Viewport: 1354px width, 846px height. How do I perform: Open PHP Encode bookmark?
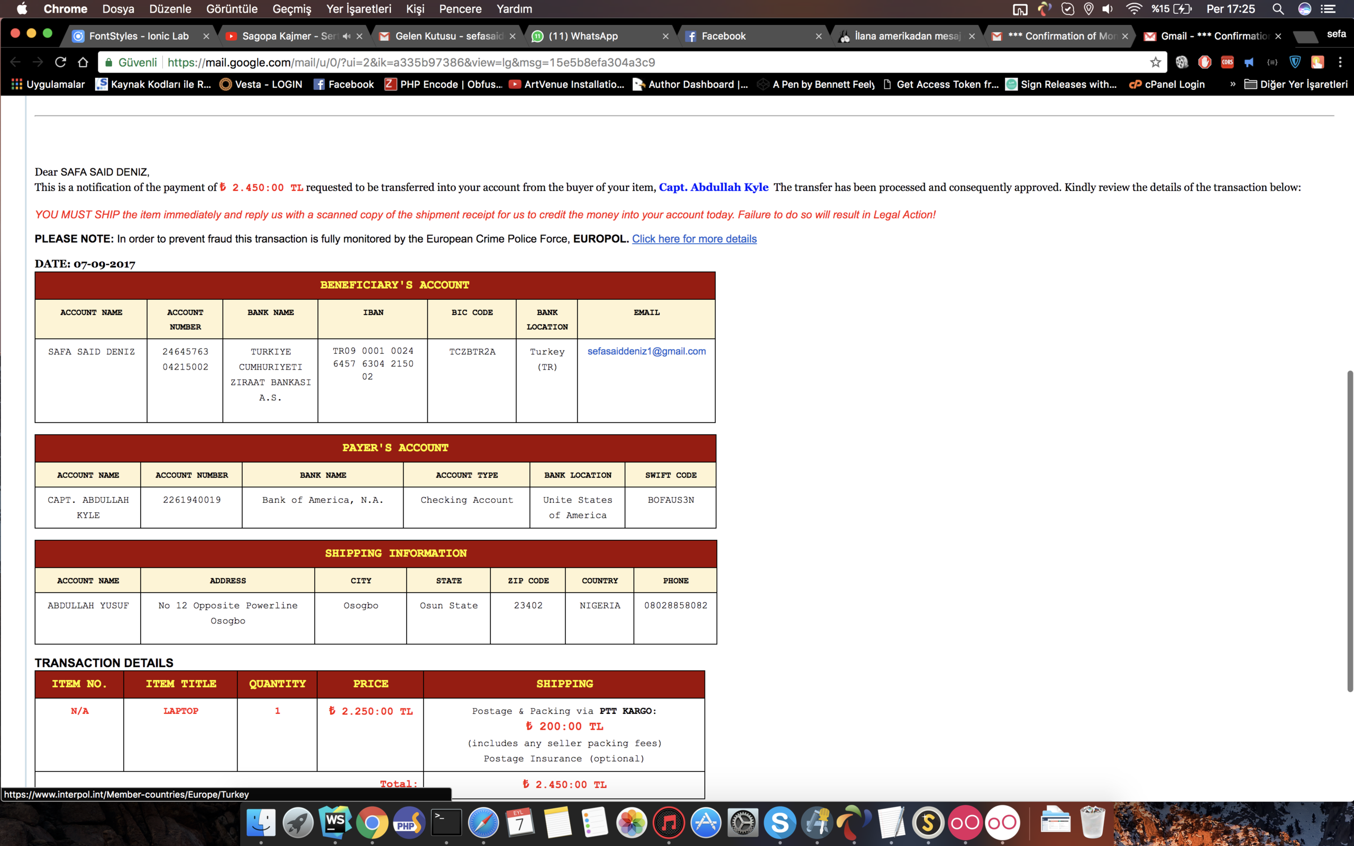(443, 85)
